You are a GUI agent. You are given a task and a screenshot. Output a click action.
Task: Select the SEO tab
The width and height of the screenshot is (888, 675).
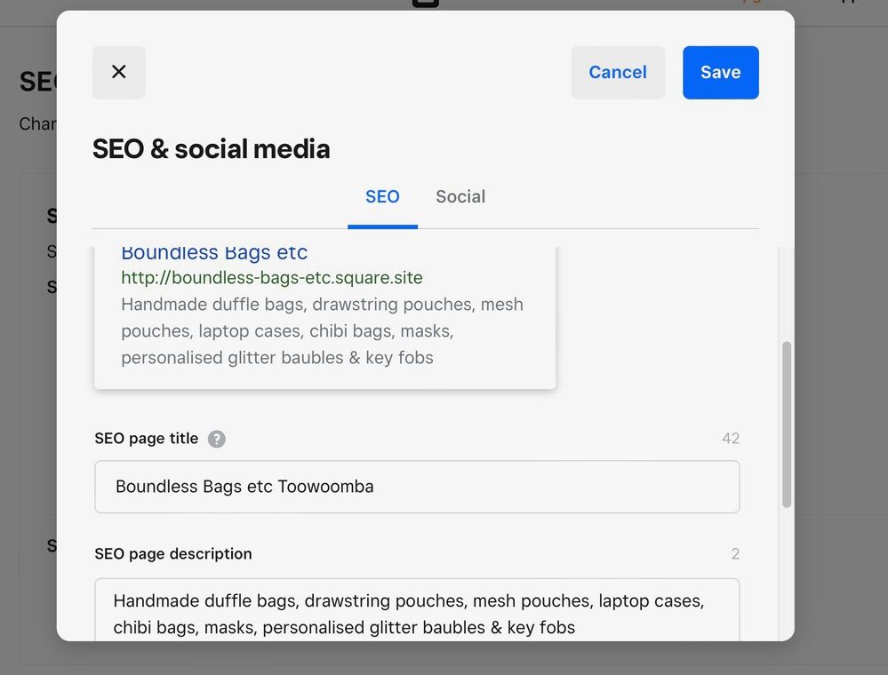point(382,197)
